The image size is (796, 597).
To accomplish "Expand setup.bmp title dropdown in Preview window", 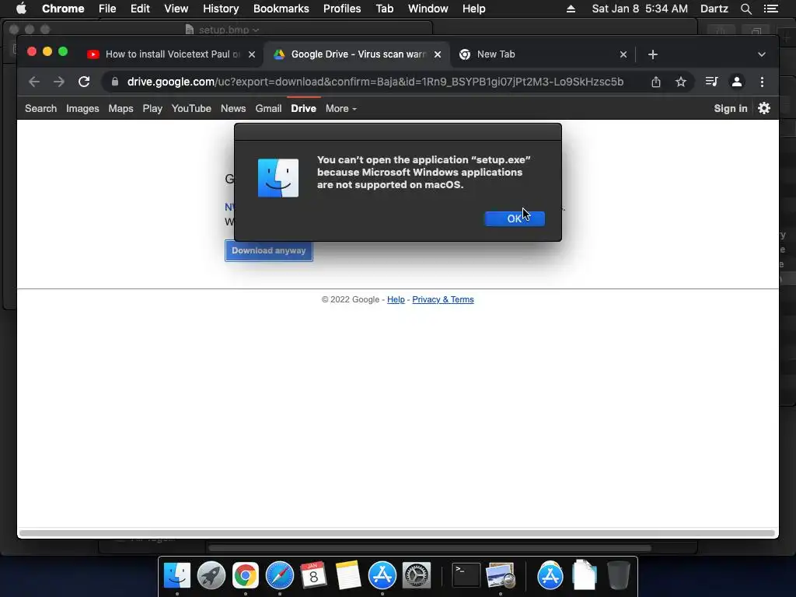I will coord(255,30).
